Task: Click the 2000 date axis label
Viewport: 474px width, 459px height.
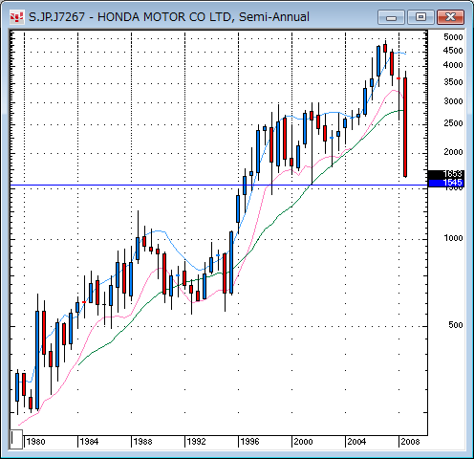Action: [303, 442]
